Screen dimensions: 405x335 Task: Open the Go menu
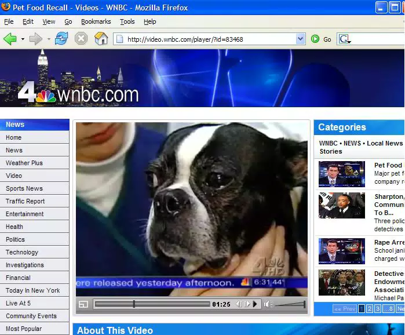68,21
